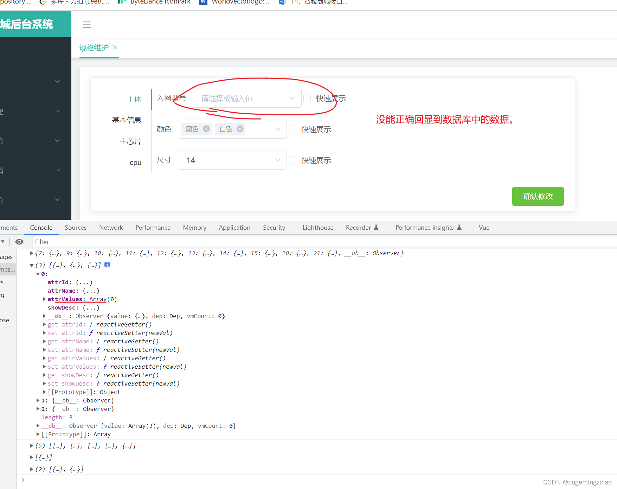
Task: Switch to the Console devtools tab
Action: (41, 228)
